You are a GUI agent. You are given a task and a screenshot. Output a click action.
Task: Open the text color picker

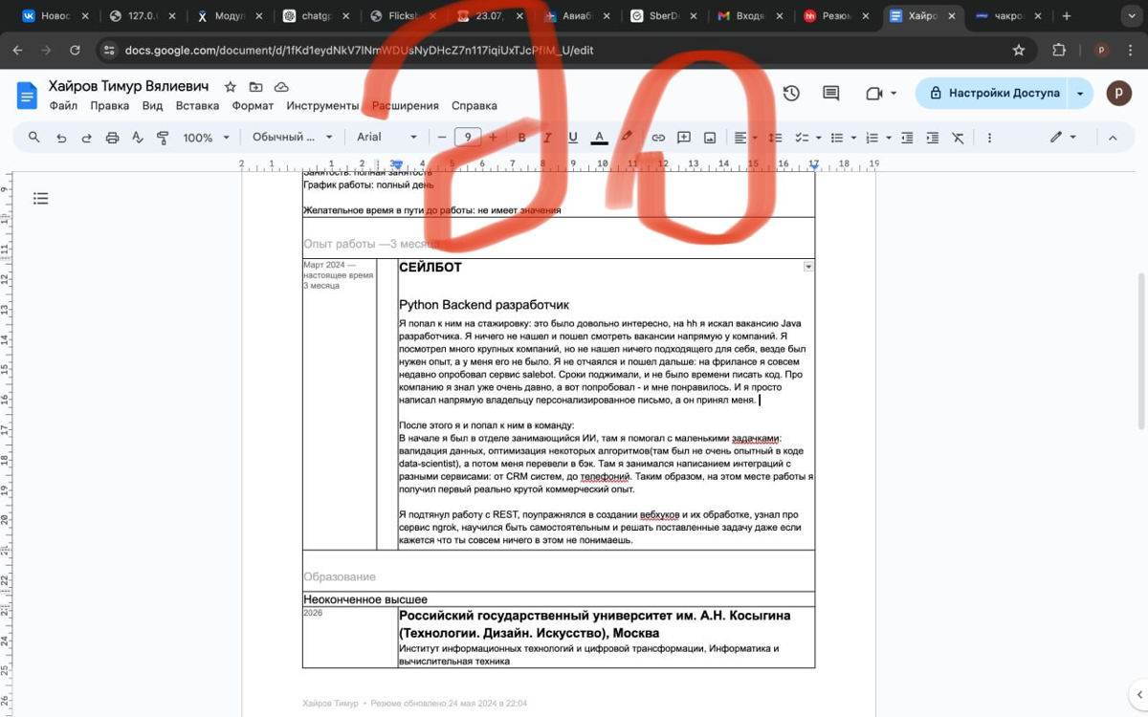[599, 138]
